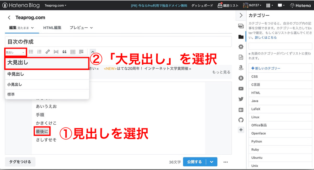Open the PR Pro free-domain link
This screenshot has height=170, width=314.
[159, 5]
